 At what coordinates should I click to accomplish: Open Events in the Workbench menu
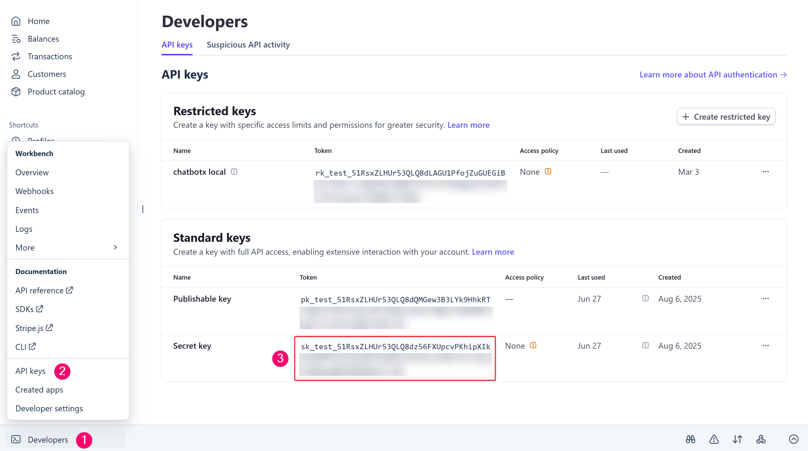(27, 210)
